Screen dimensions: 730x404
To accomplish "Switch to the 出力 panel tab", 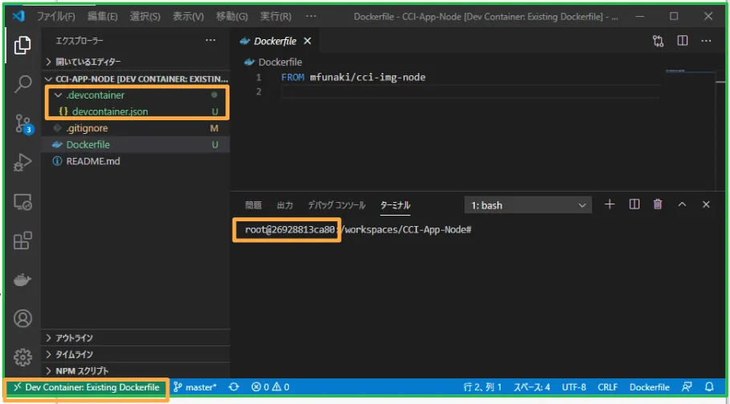I will [x=285, y=205].
